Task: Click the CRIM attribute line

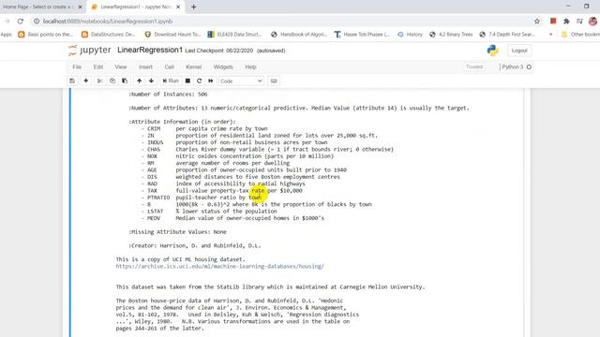Action: [x=204, y=129]
